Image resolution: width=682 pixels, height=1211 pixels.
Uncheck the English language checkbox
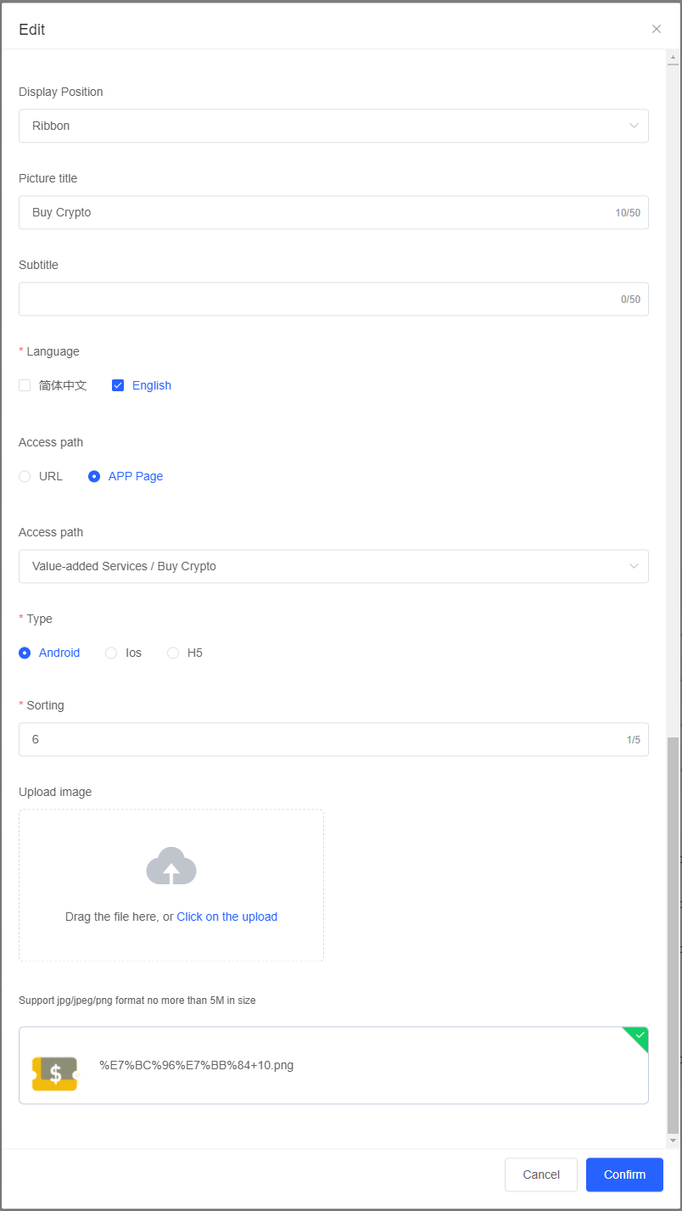[x=118, y=385]
